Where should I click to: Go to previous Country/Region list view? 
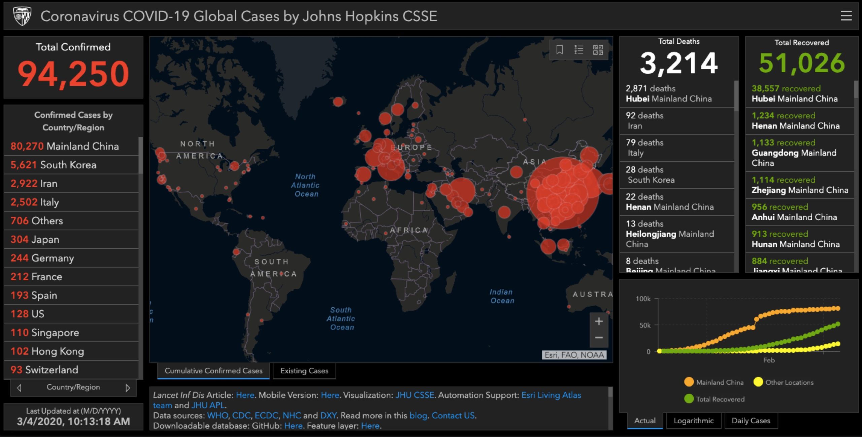pos(19,388)
